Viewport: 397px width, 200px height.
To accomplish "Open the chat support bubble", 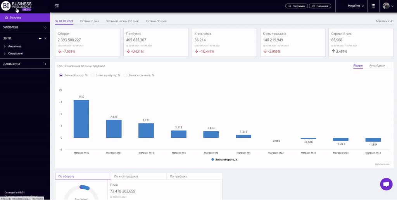I will 386,185.
